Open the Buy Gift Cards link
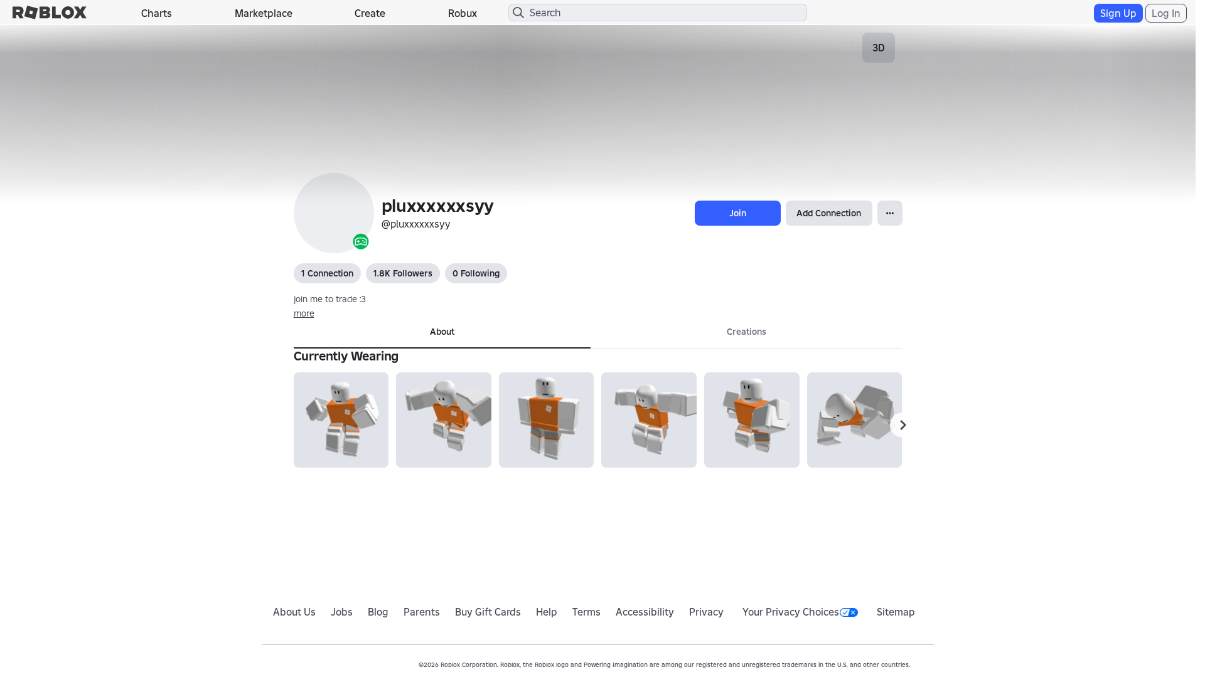 tap(488, 612)
